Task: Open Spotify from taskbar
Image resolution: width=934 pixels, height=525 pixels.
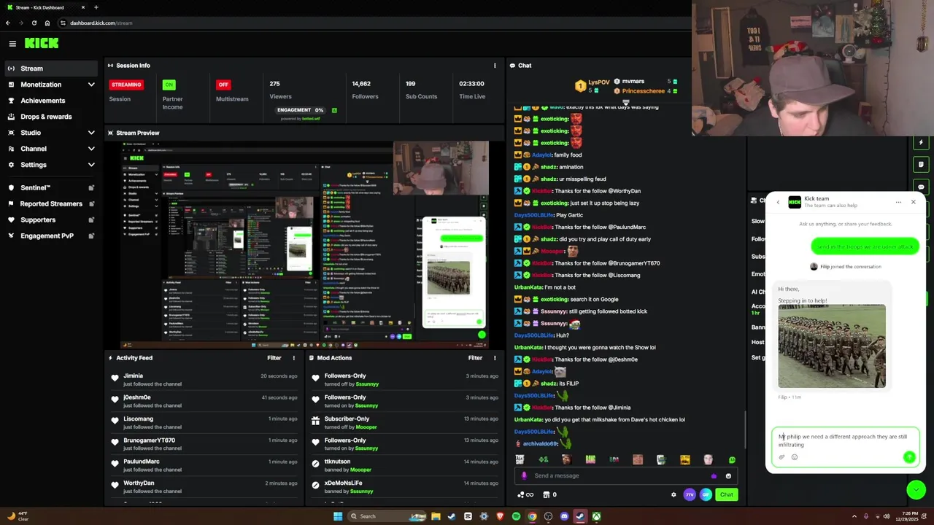Action: tap(516, 516)
